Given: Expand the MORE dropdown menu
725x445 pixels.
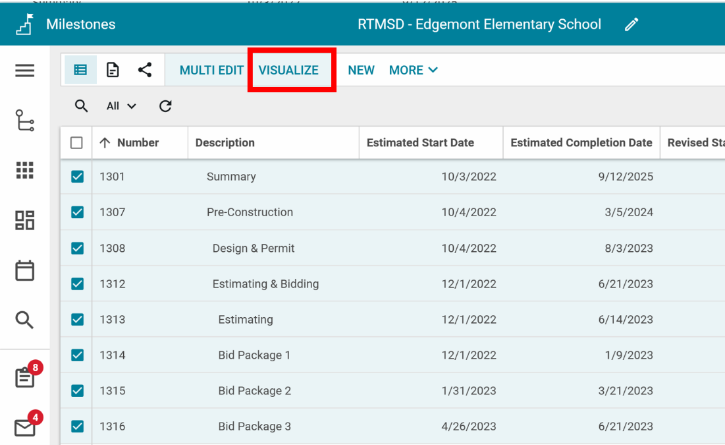Looking at the screenshot, I should tap(413, 71).
